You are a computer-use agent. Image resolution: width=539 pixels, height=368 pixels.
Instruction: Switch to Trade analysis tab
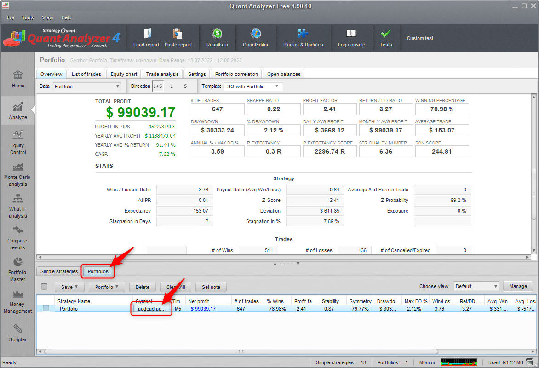tap(162, 74)
